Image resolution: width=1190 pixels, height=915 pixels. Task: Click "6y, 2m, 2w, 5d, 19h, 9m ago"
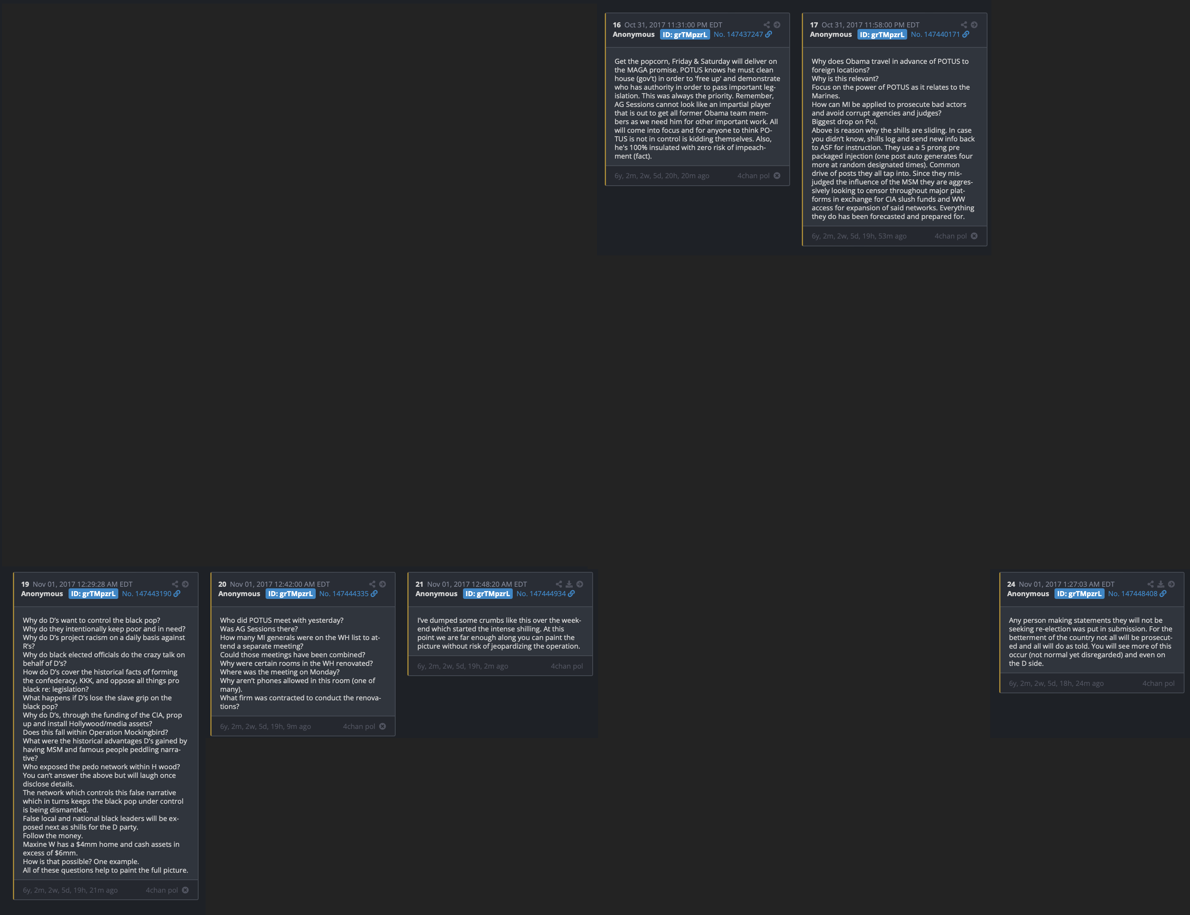pyautogui.click(x=265, y=727)
